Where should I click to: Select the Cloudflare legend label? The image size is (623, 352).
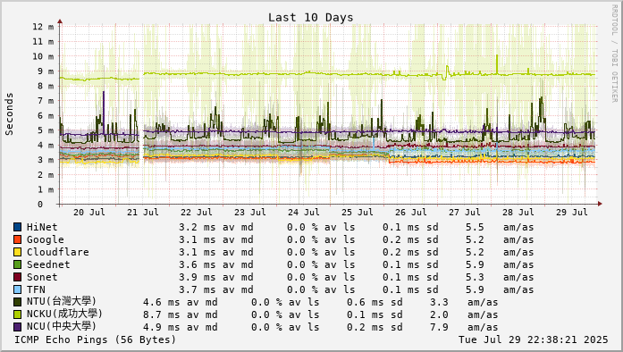point(57,252)
